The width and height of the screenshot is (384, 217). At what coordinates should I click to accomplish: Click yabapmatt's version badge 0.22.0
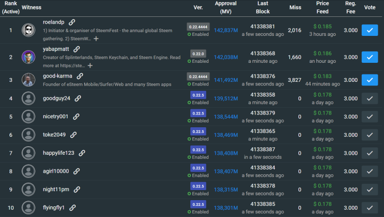[198, 53]
